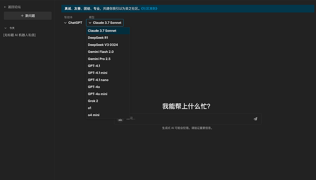Click 返回论坛 return to forum link

14,7
